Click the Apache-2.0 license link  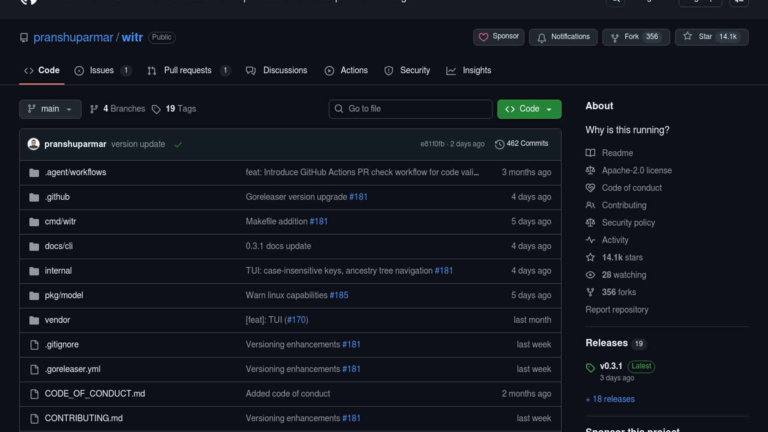point(636,170)
